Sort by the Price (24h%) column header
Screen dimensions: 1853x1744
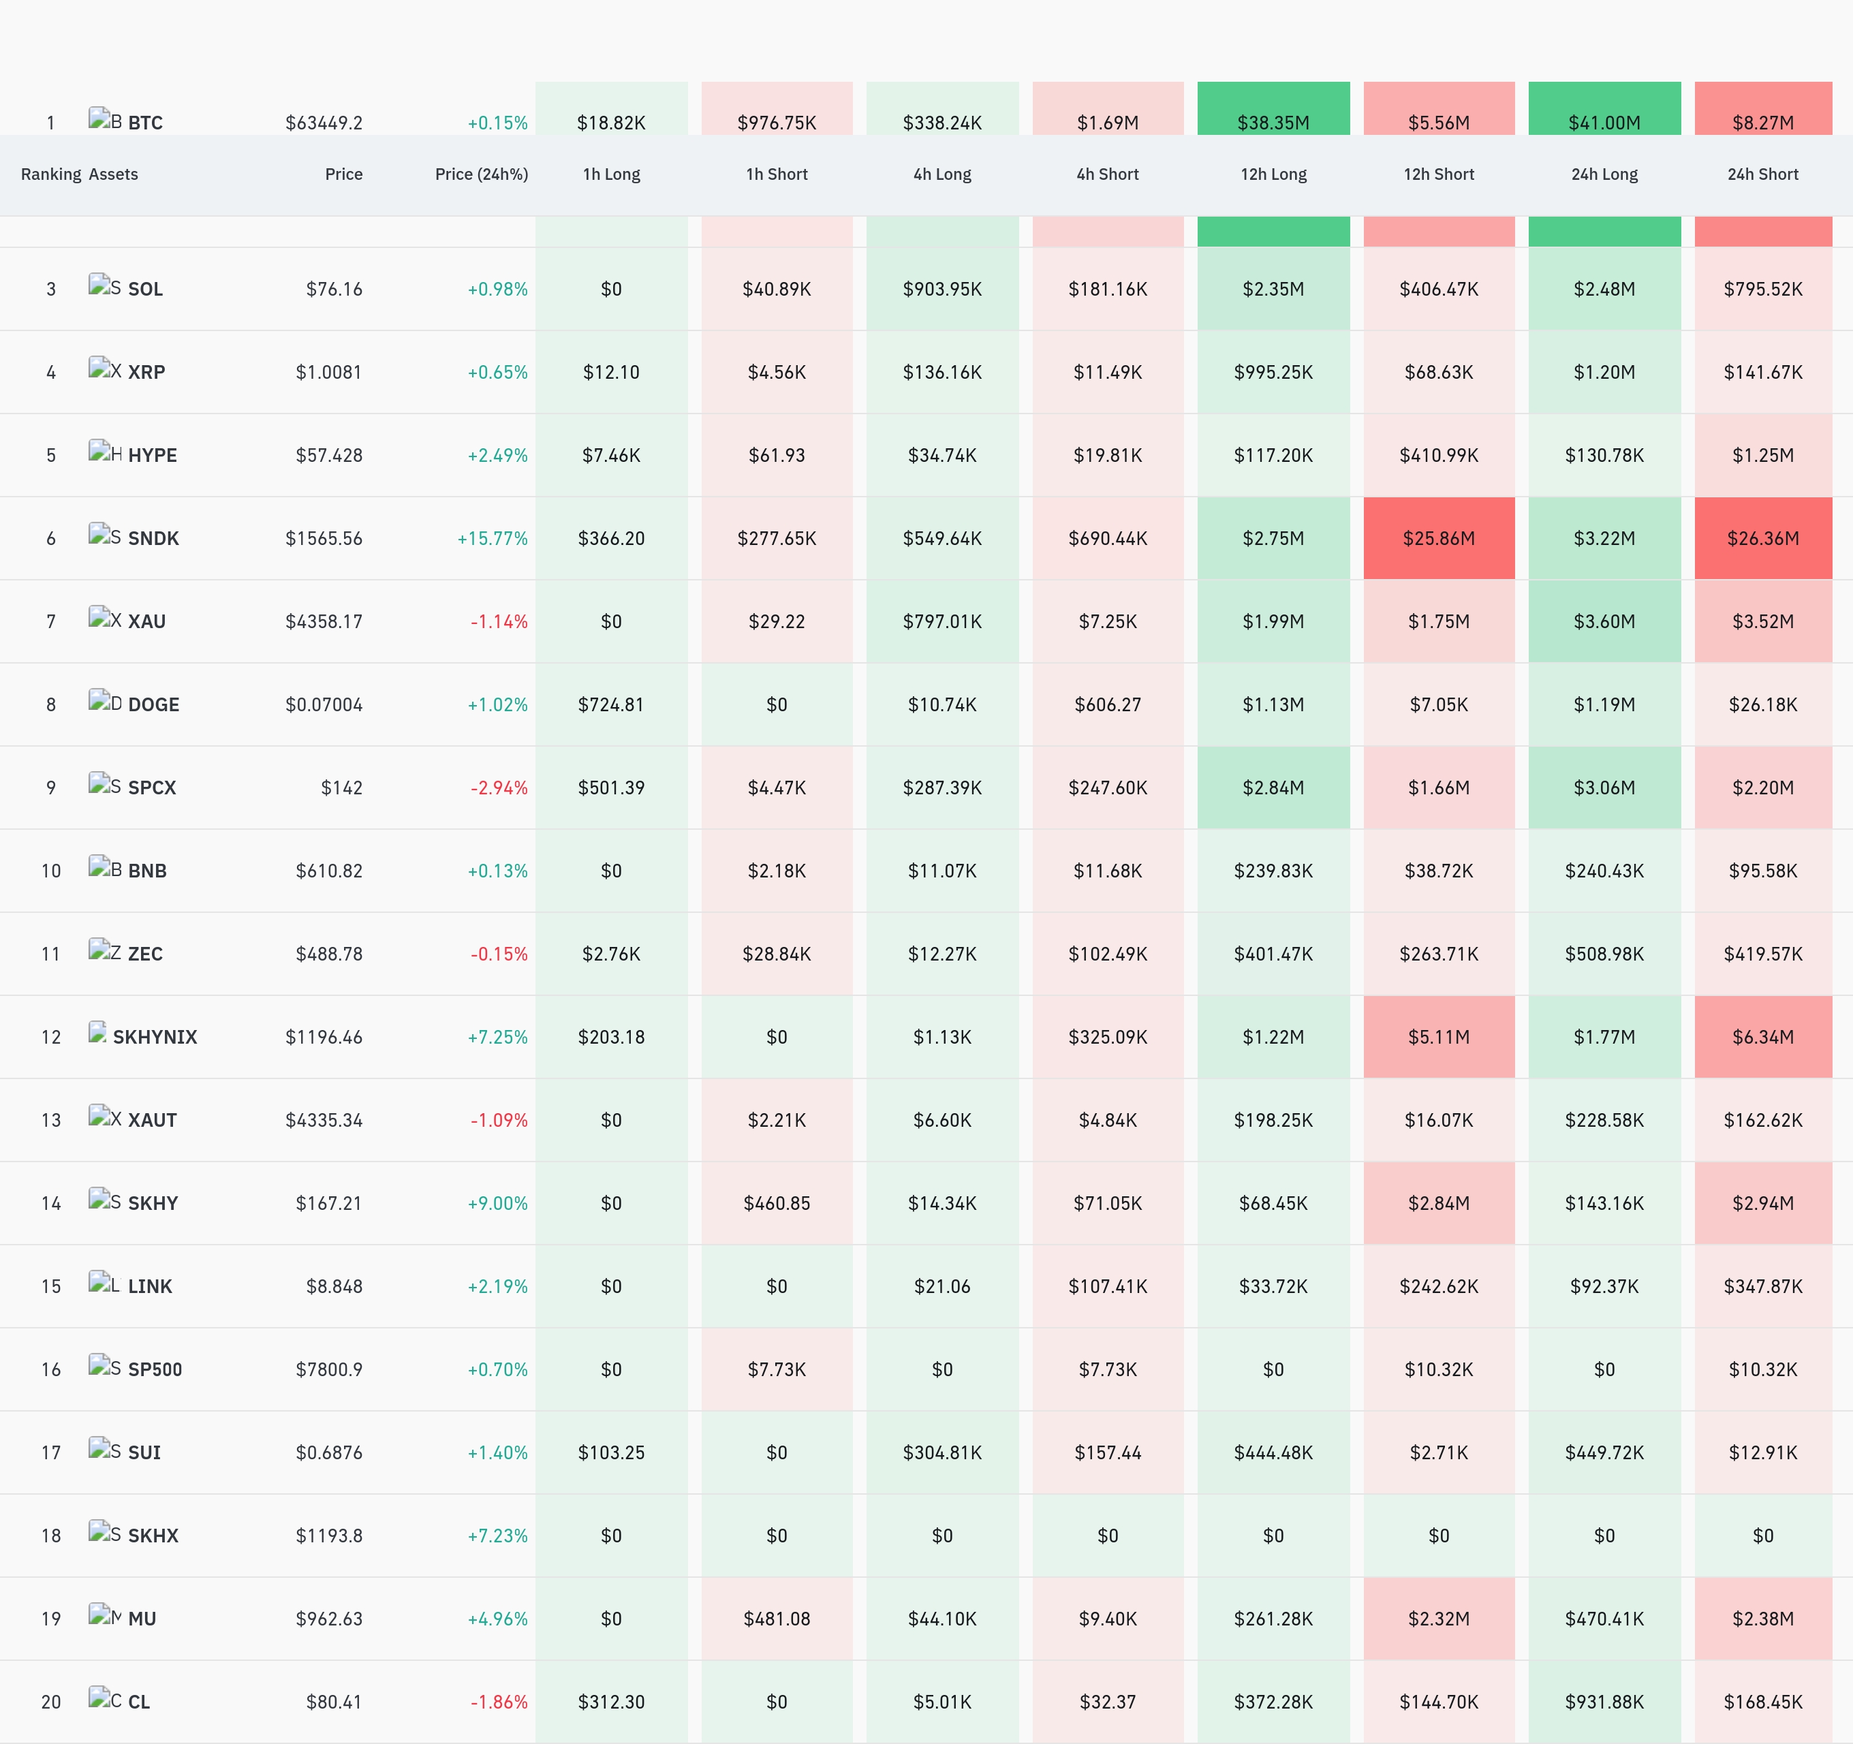pyautogui.click(x=482, y=174)
